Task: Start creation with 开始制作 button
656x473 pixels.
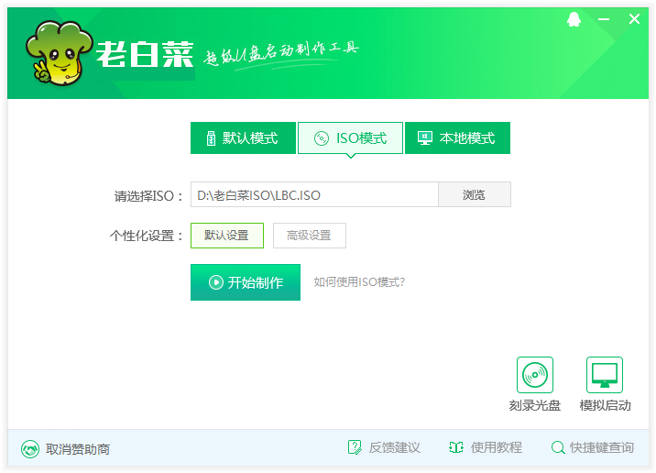Action: pyautogui.click(x=246, y=282)
